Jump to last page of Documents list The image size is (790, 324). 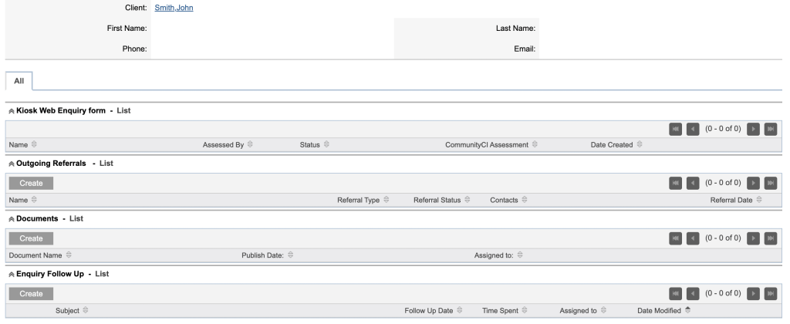coord(771,238)
